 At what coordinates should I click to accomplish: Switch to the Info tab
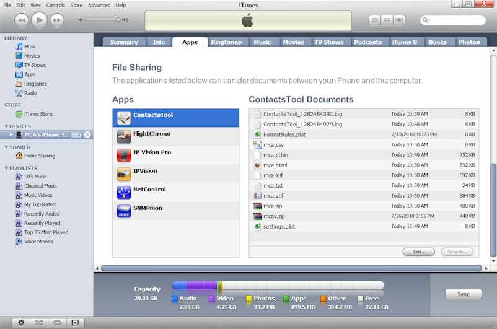click(159, 42)
